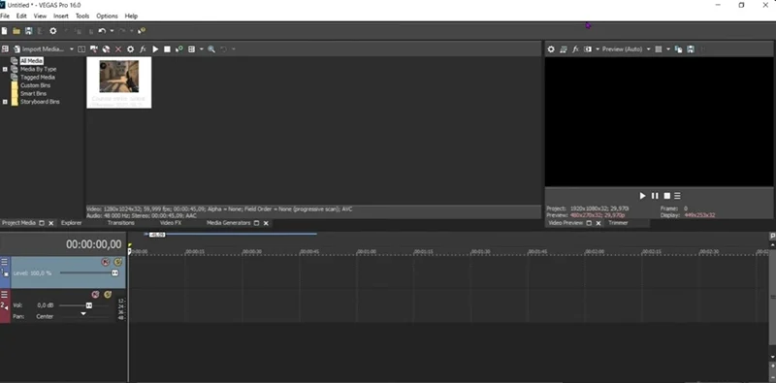
Task: Toggle auto preview icon in Project Media
Action: [x=179, y=49]
